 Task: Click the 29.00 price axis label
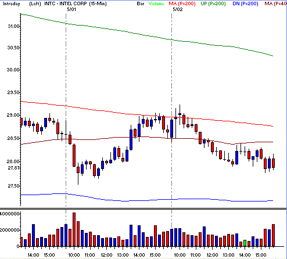coord(13,115)
